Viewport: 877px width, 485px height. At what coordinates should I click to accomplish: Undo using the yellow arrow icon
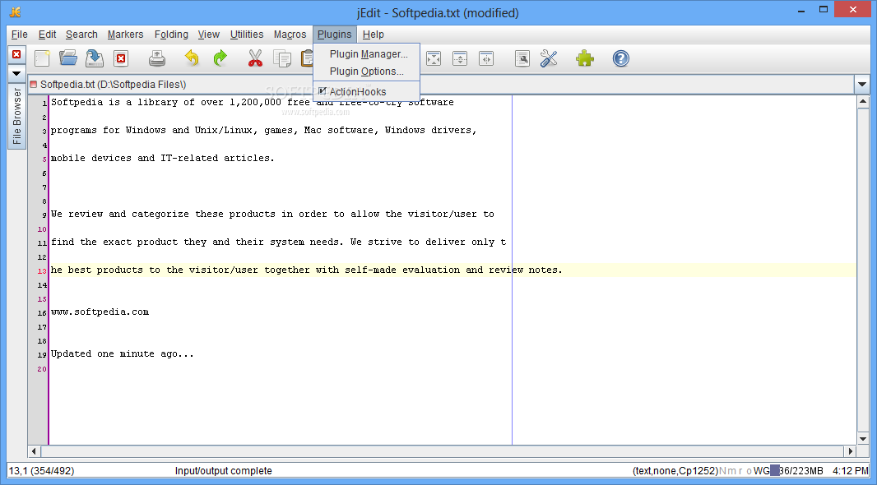coord(192,58)
